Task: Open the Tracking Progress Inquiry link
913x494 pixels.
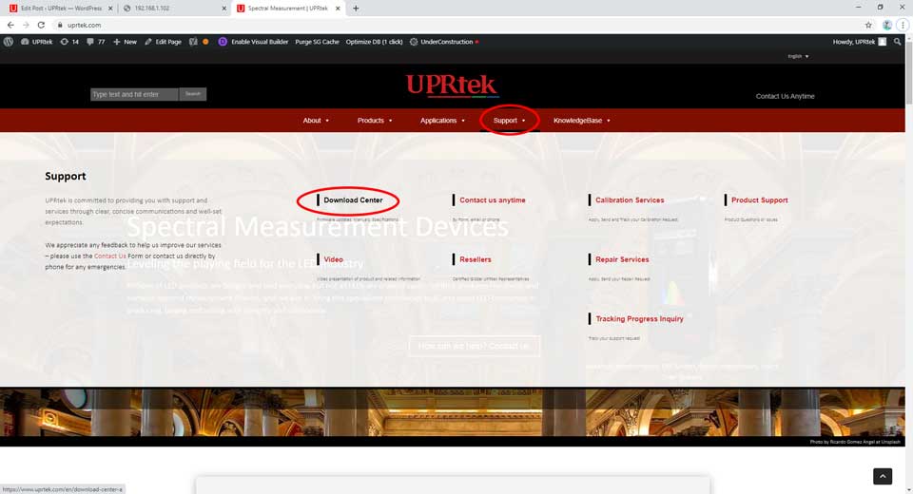Action: click(639, 319)
